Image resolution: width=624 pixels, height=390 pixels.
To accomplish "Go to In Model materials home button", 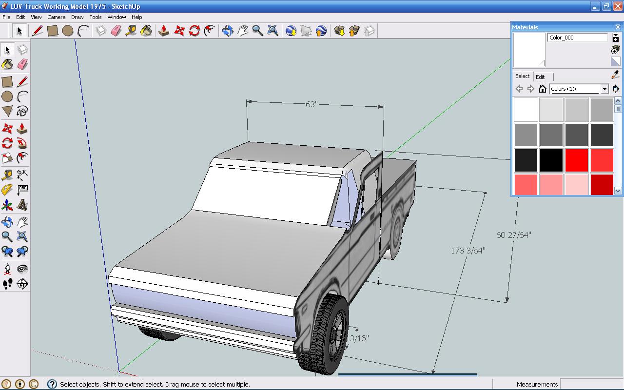I will (543, 89).
